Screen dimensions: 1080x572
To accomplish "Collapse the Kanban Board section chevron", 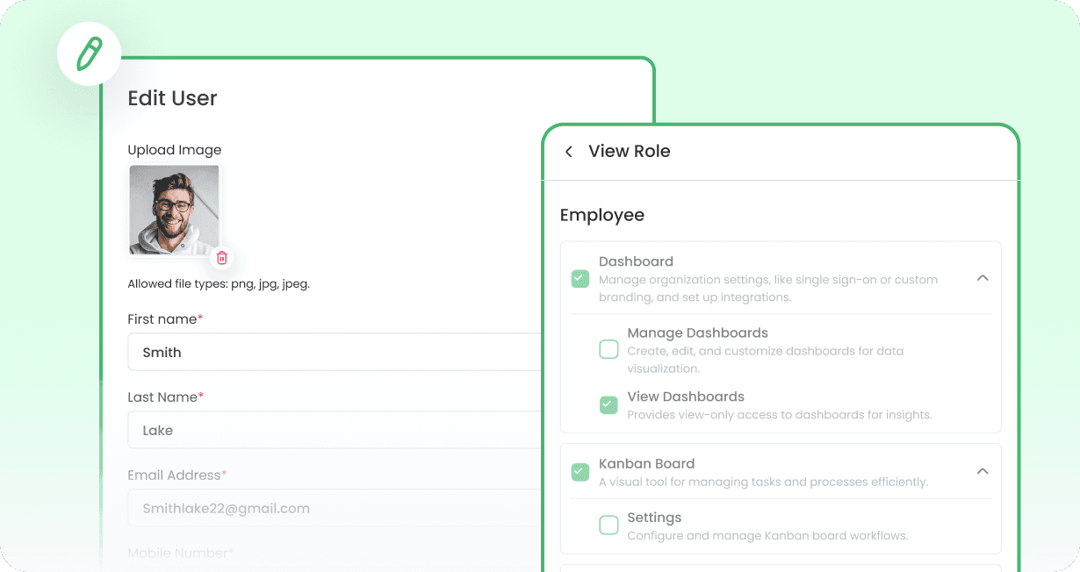I will click(983, 471).
